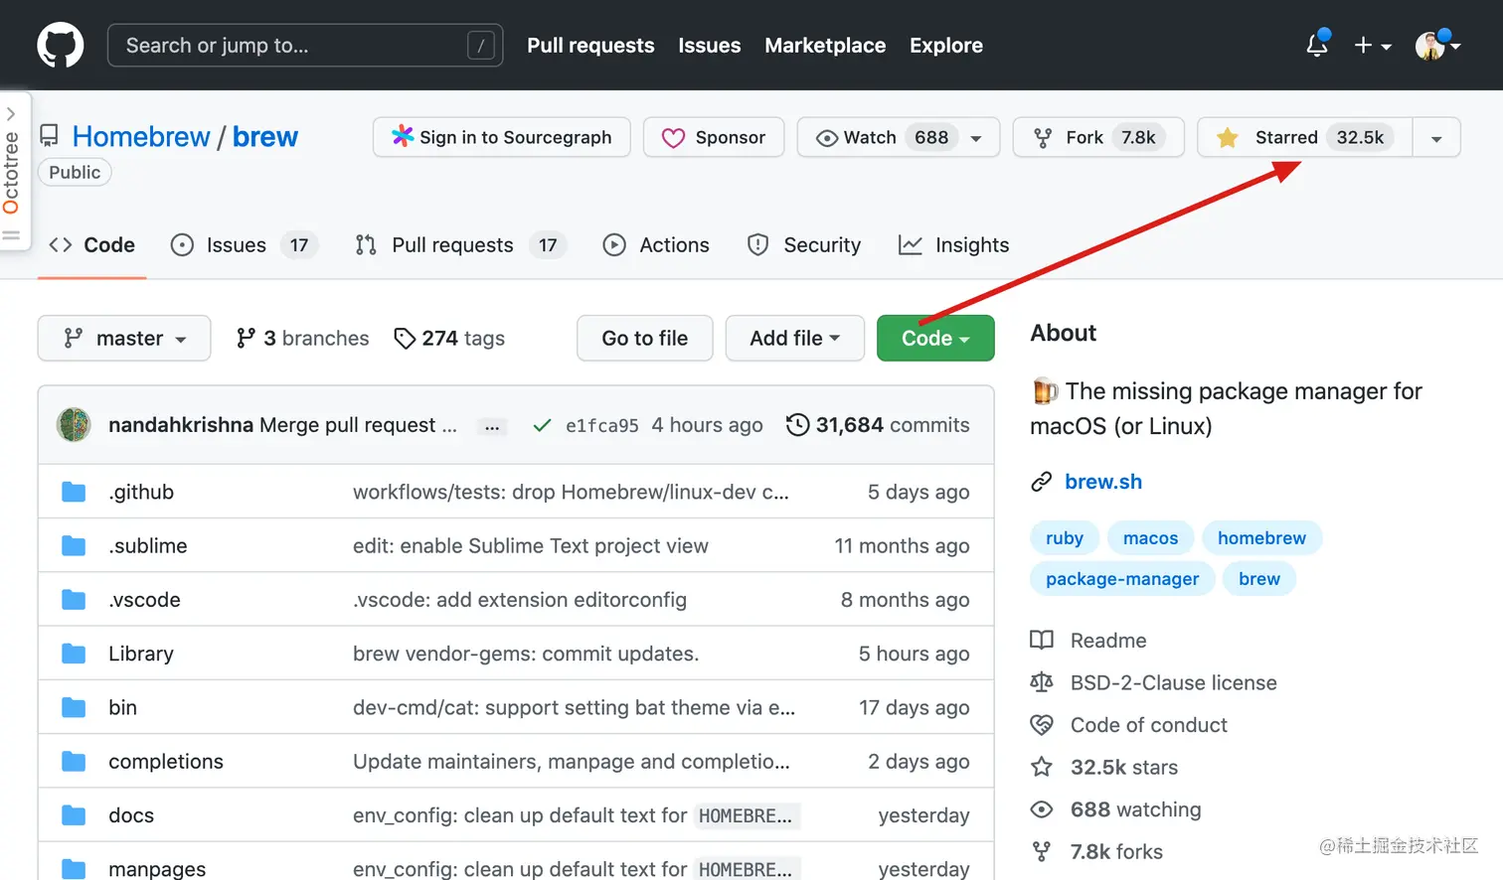Expand the plus create-new menu
The width and height of the screenshot is (1503, 880).
coord(1373,46)
